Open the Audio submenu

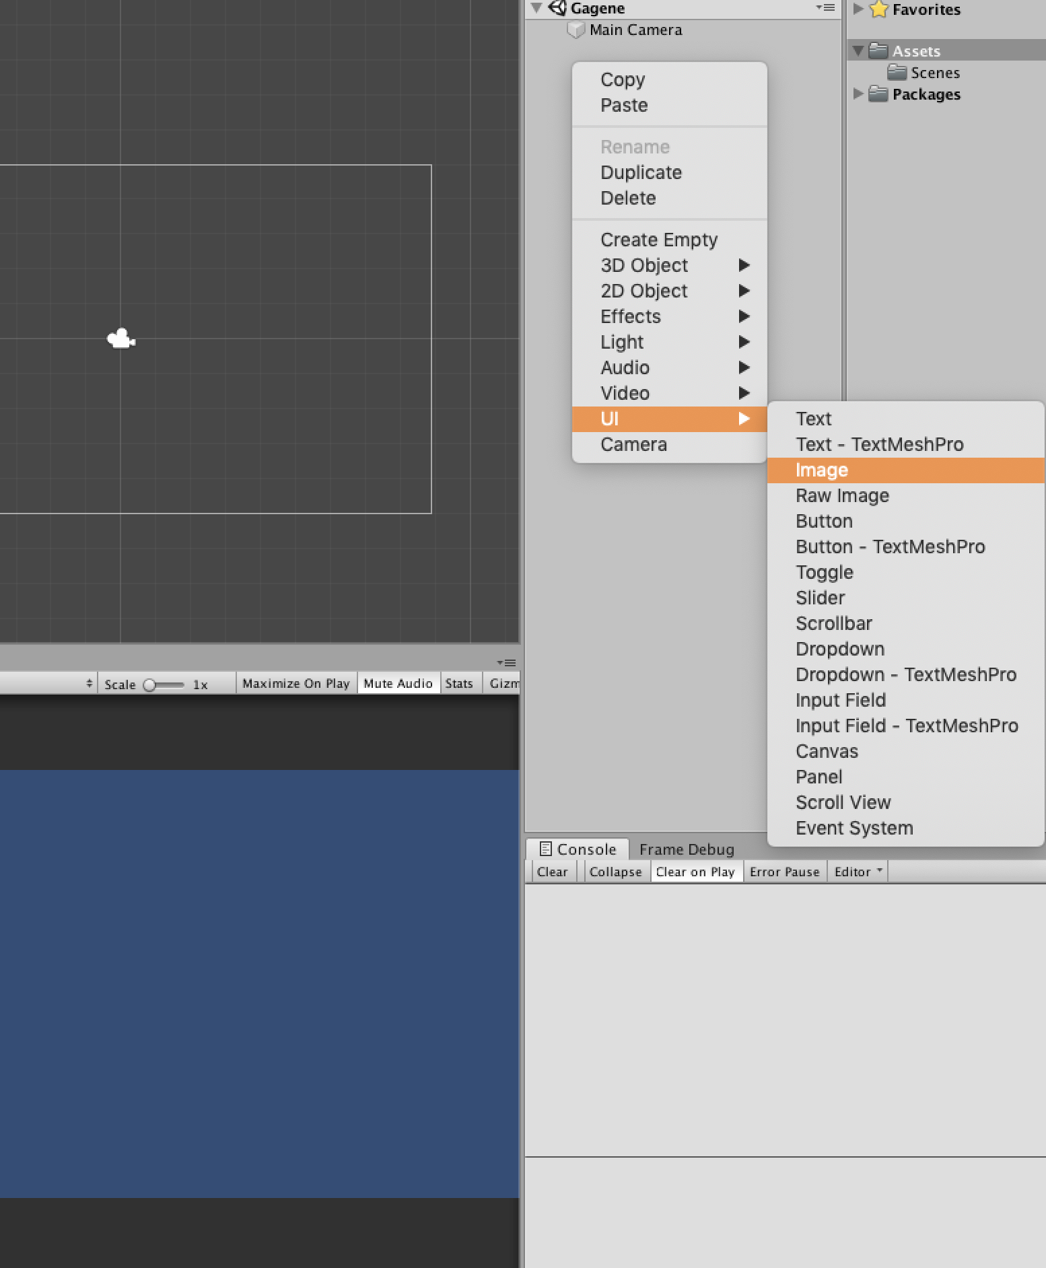coord(669,367)
